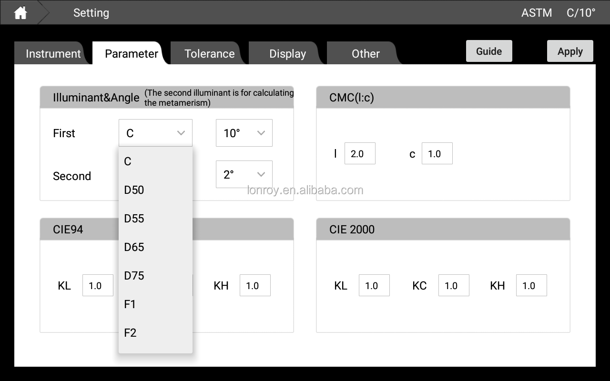The width and height of the screenshot is (610, 381).
Task: Select the F2 illuminant option
Action: [x=130, y=332]
